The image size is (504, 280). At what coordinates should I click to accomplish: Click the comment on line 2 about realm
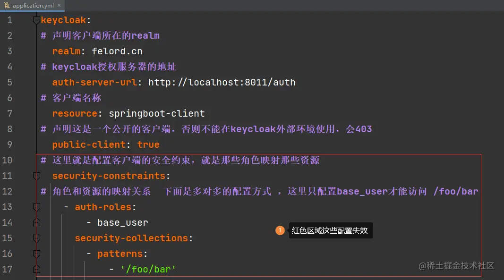pyautogui.click(x=100, y=35)
